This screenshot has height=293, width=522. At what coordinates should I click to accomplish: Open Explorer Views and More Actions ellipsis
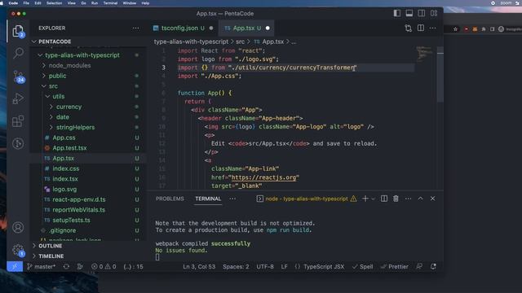[x=136, y=28]
